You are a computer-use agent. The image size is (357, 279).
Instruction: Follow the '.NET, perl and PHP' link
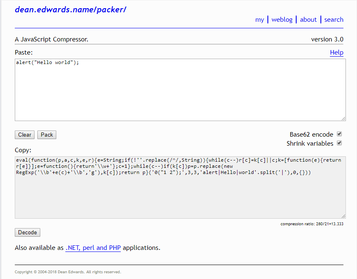tap(93, 248)
